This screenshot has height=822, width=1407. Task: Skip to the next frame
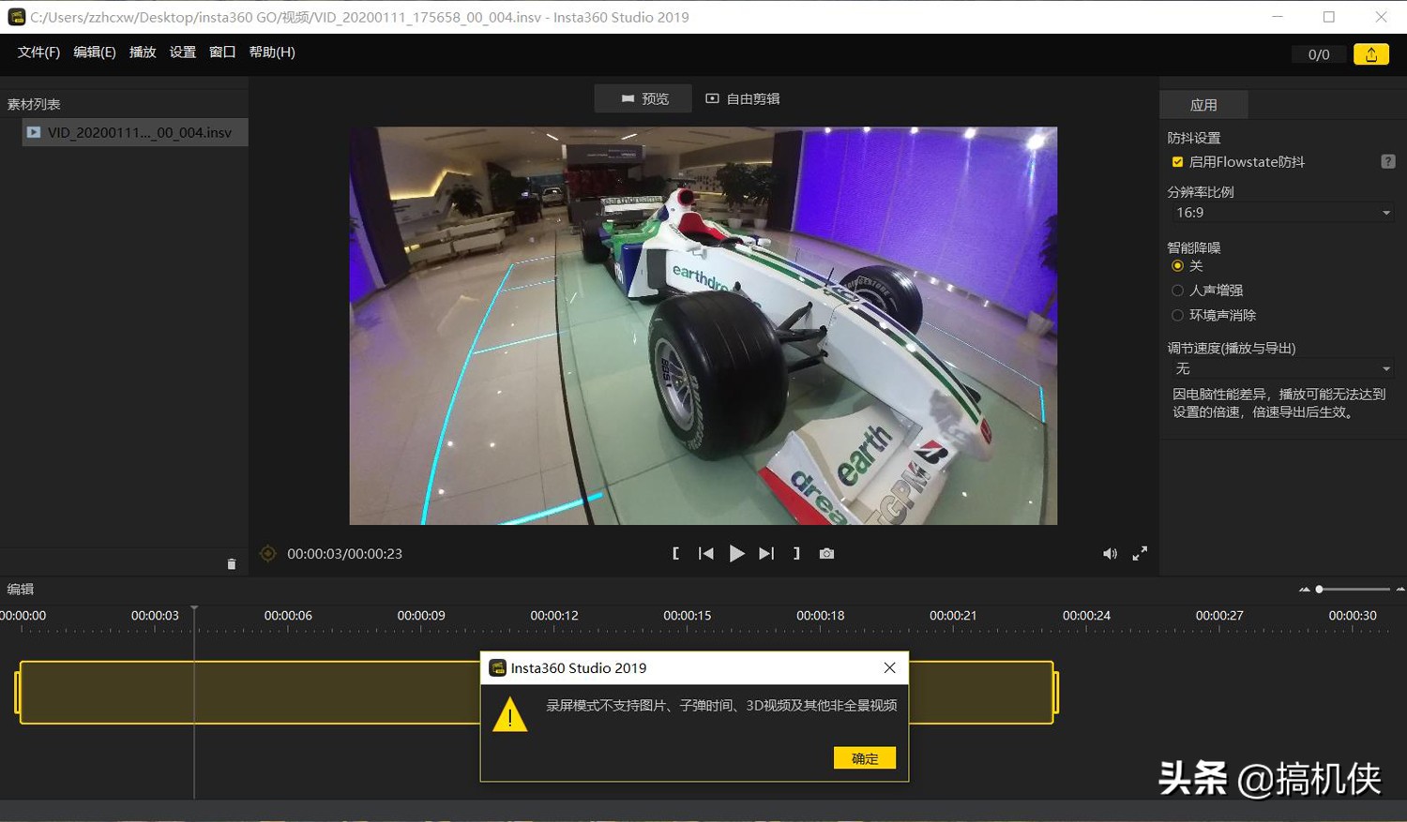tap(766, 554)
